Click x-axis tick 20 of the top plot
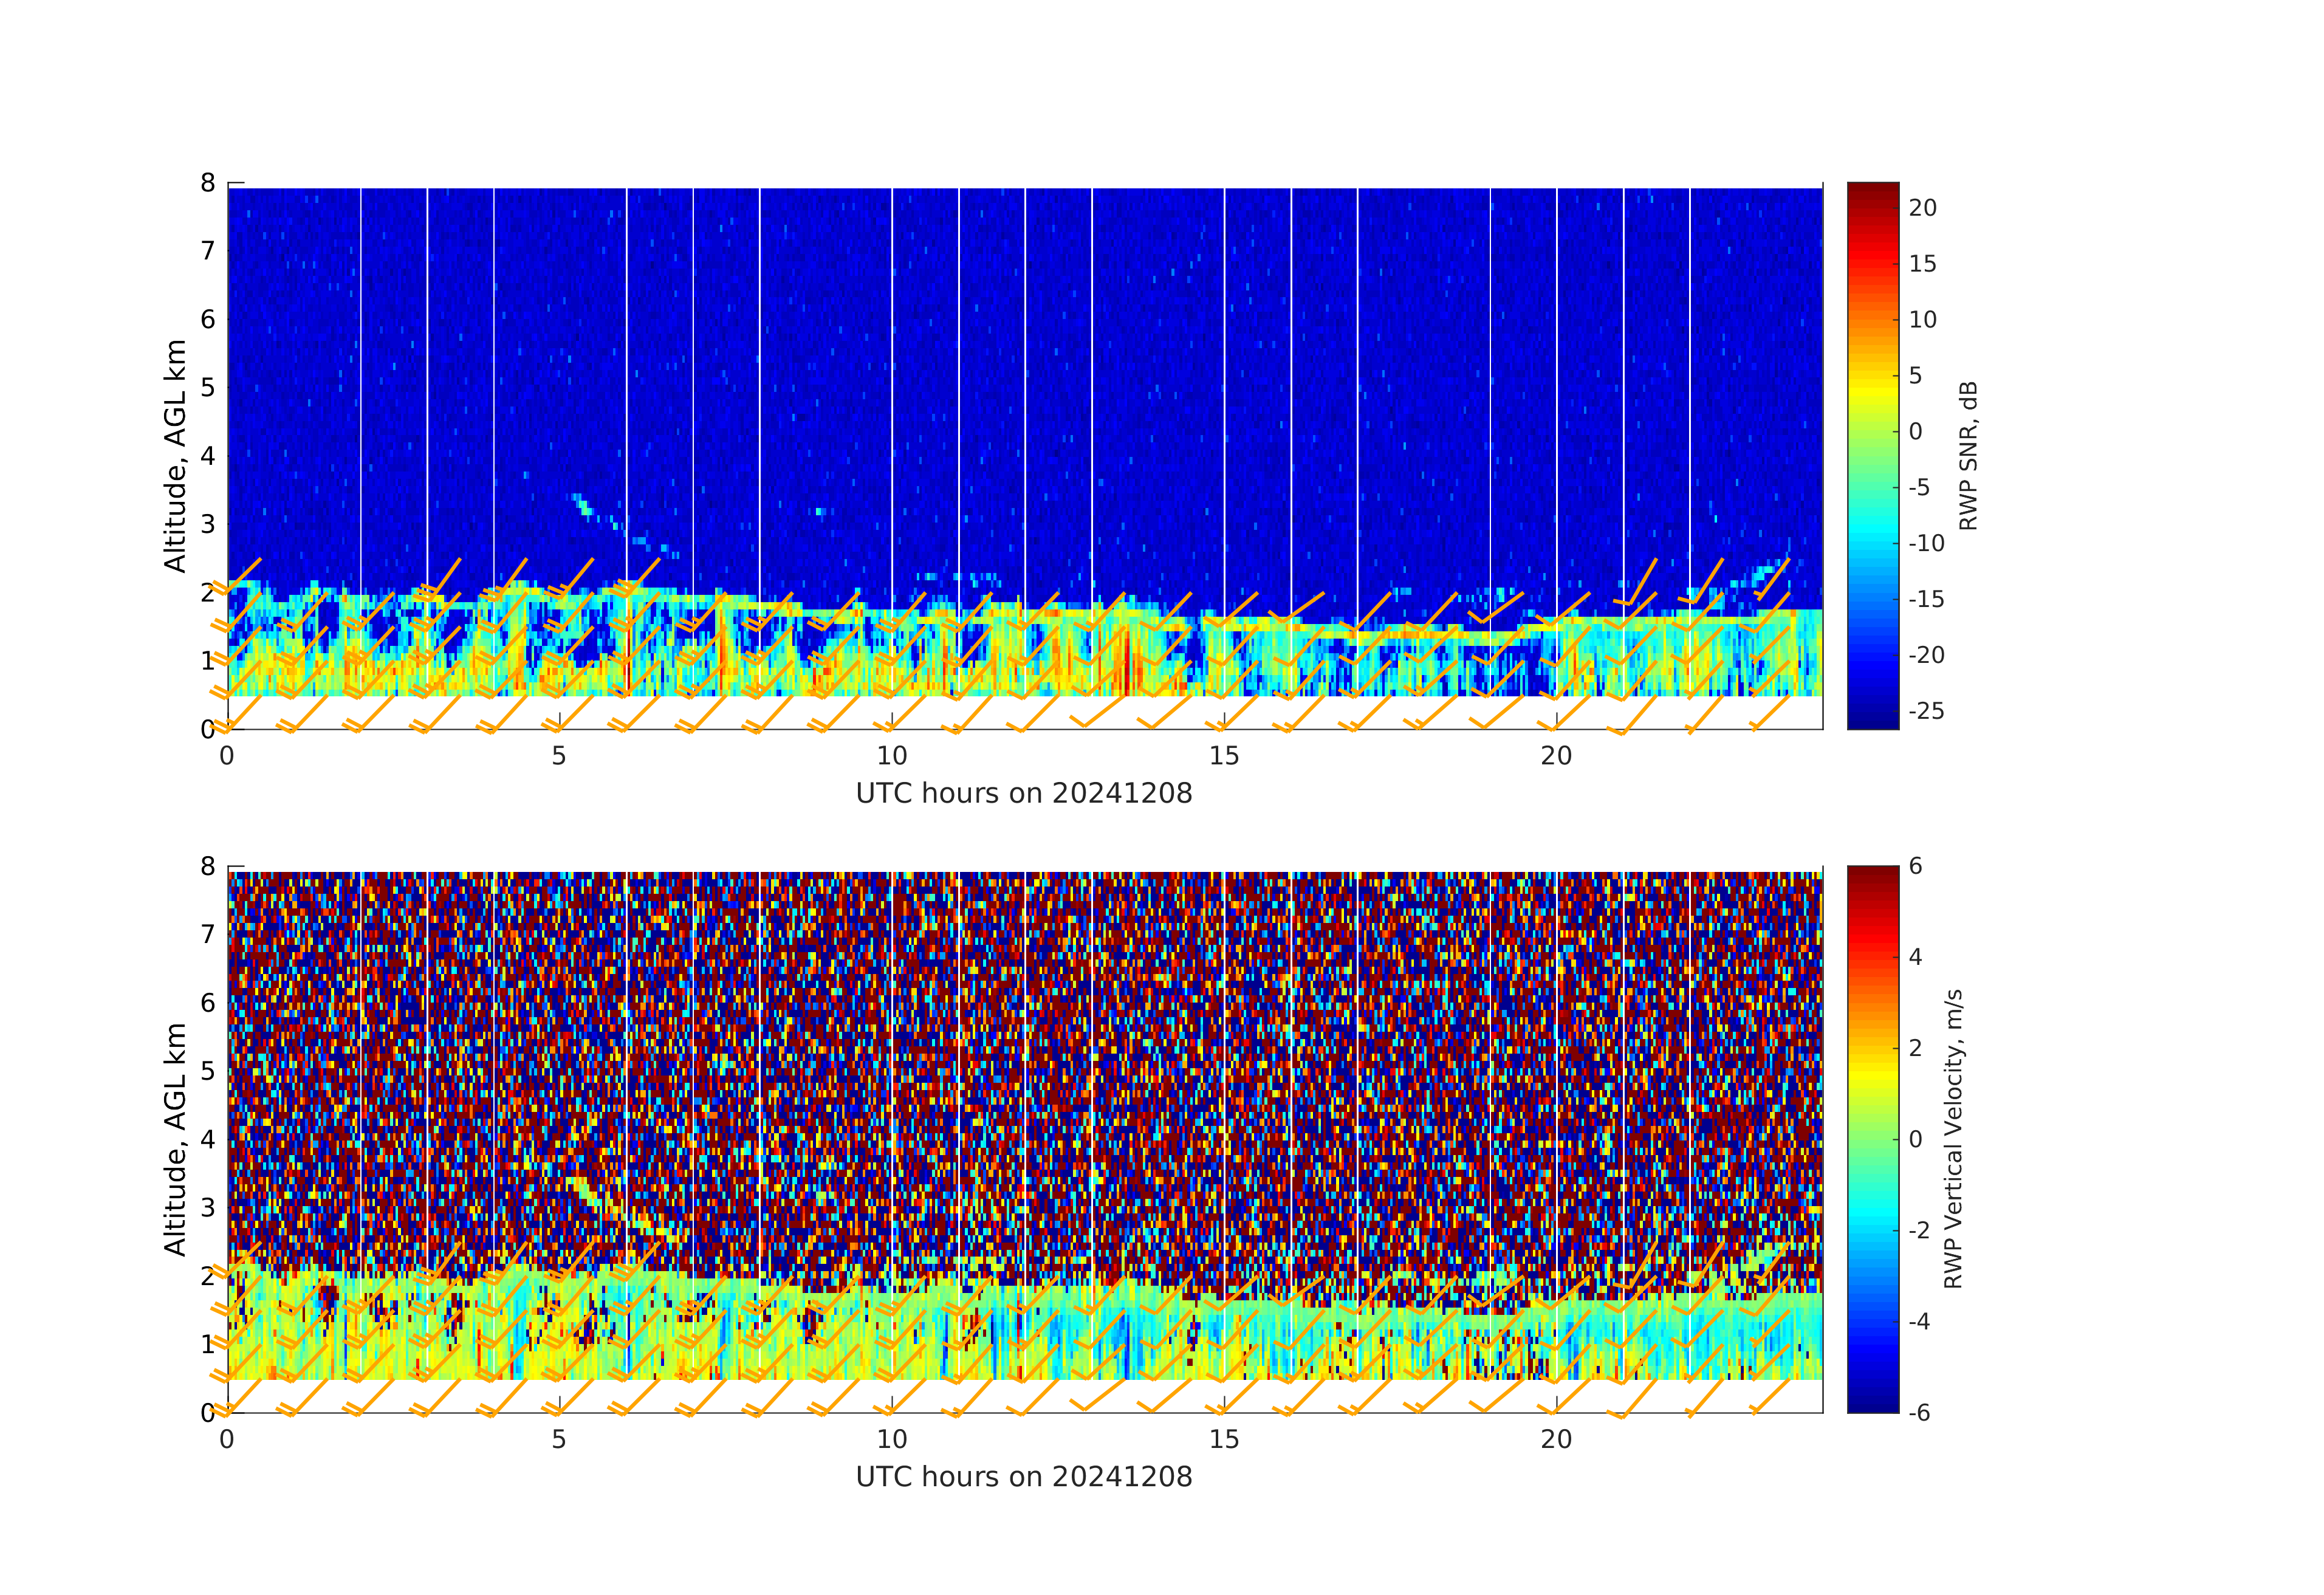The width and height of the screenshot is (2324, 1595). (1556, 756)
